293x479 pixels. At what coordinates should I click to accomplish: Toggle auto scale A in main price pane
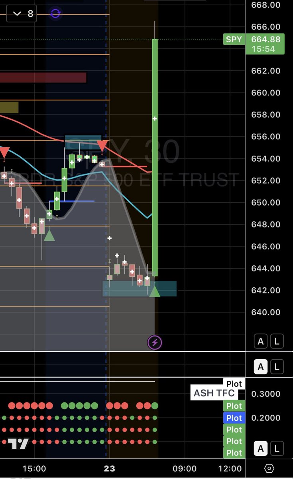[261, 341]
